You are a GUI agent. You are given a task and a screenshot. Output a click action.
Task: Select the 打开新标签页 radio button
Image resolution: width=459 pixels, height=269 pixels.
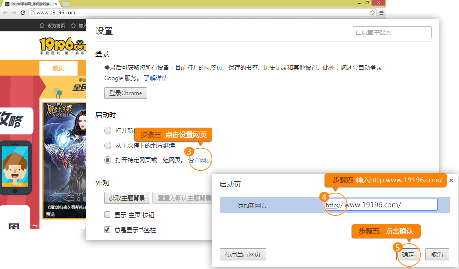(x=107, y=131)
